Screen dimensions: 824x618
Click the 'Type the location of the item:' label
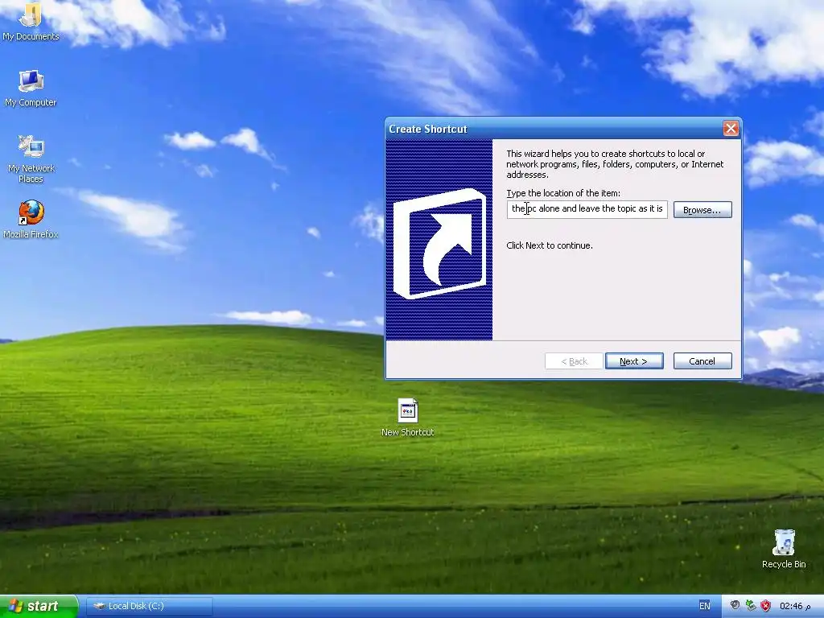(563, 193)
